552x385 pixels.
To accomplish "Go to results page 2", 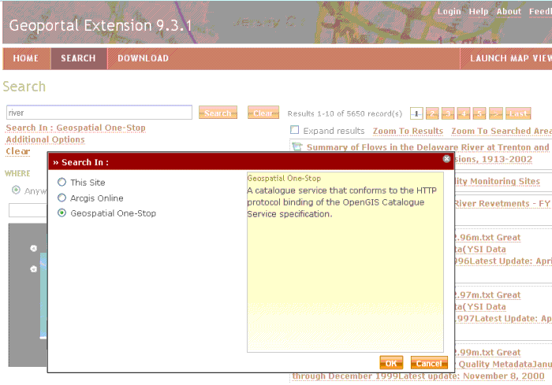I will pyautogui.click(x=432, y=113).
